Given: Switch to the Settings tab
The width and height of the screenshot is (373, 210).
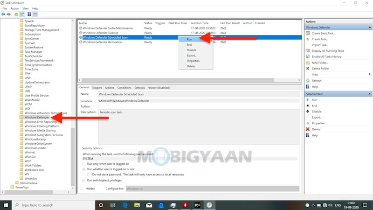Looking at the screenshot, I should (139, 88).
